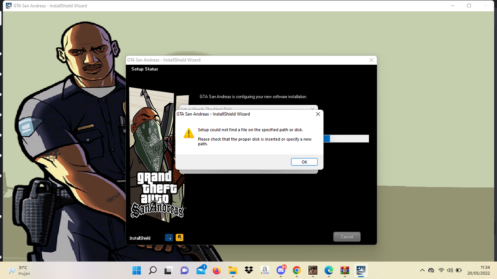Open taskbar Search
This screenshot has width=497, height=279.
pos(153,270)
